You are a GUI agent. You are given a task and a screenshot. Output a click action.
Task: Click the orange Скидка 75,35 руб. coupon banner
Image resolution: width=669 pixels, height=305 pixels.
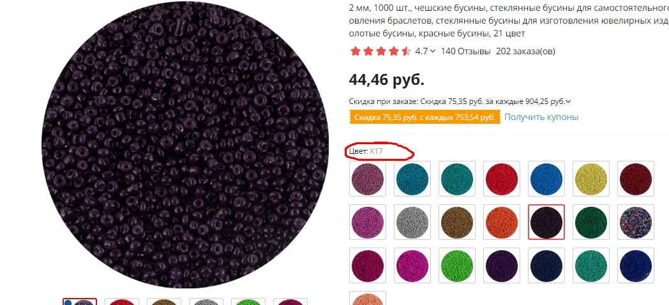[x=425, y=117]
